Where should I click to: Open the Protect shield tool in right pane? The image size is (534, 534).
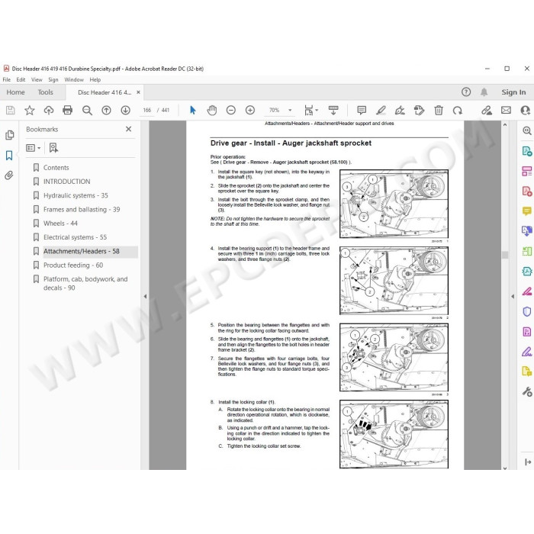tap(527, 311)
